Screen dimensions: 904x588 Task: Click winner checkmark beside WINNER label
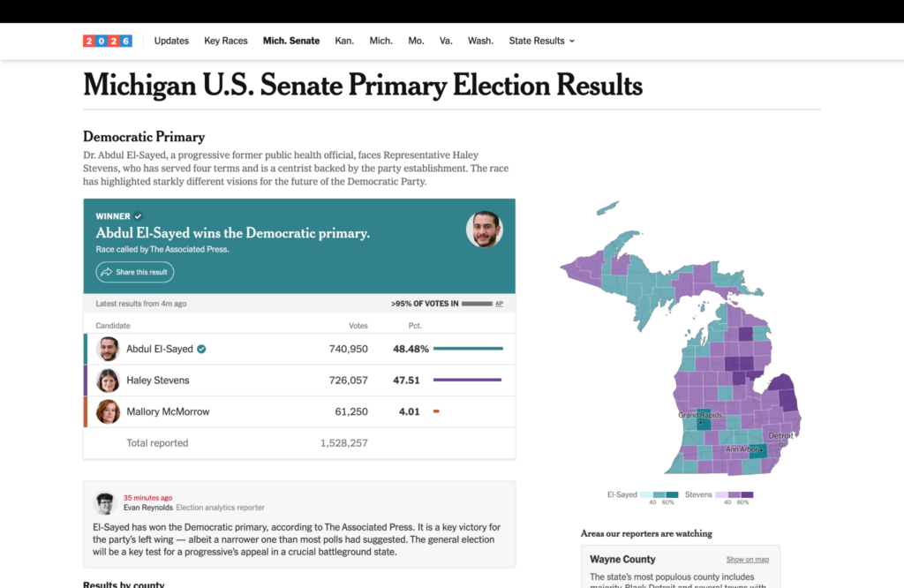tap(139, 216)
